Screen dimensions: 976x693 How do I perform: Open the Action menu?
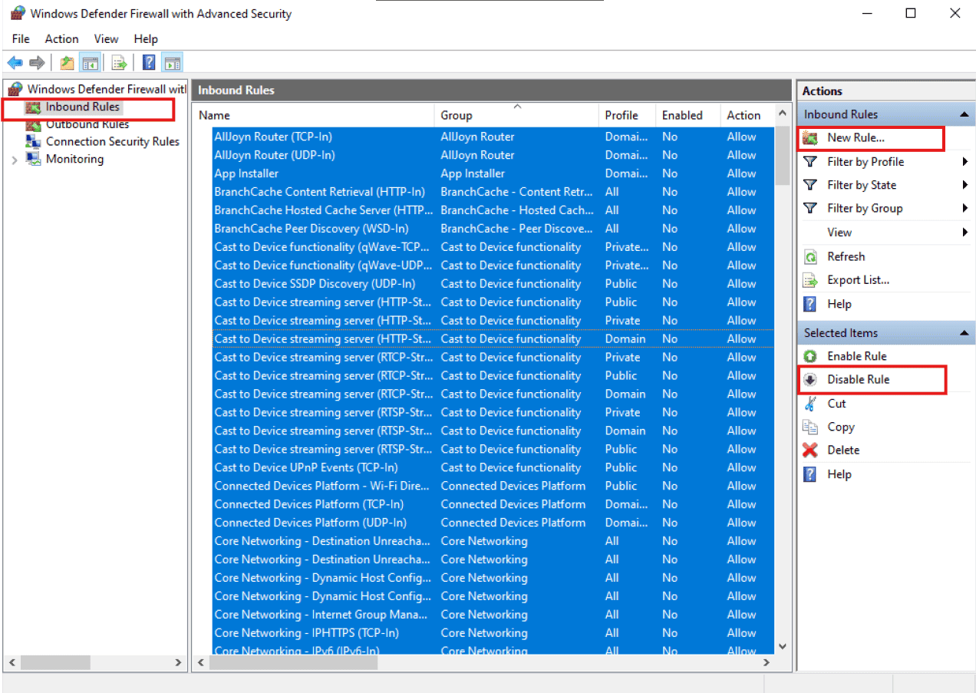pos(61,38)
